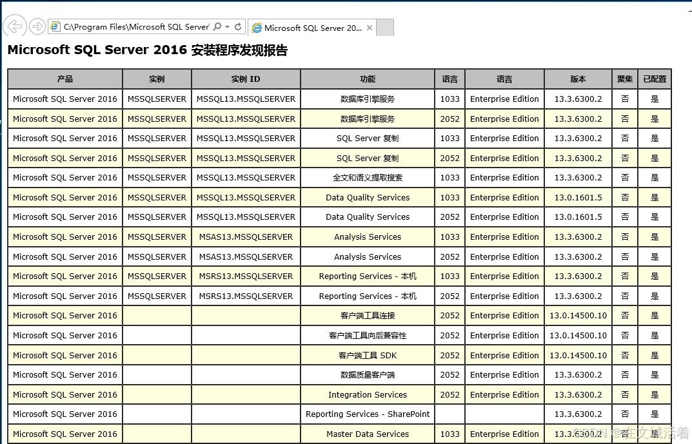The width and height of the screenshot is (692, 444).
Task: Click version 13.0.1601.5 in Data Quality 1033 row
Action: pos(578,198)
